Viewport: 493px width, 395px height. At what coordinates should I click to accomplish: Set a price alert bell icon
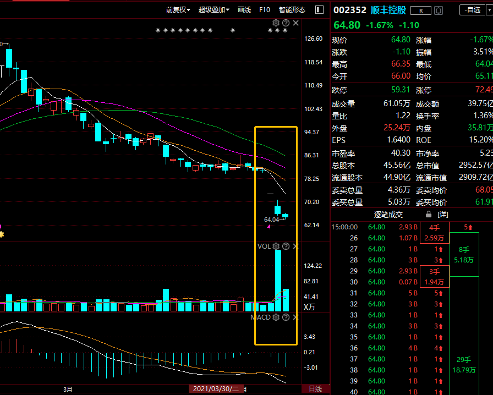439,10
